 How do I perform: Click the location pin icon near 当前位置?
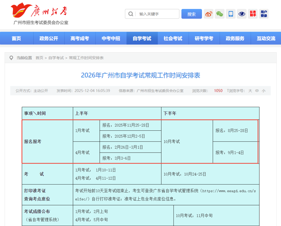[11, 58]
